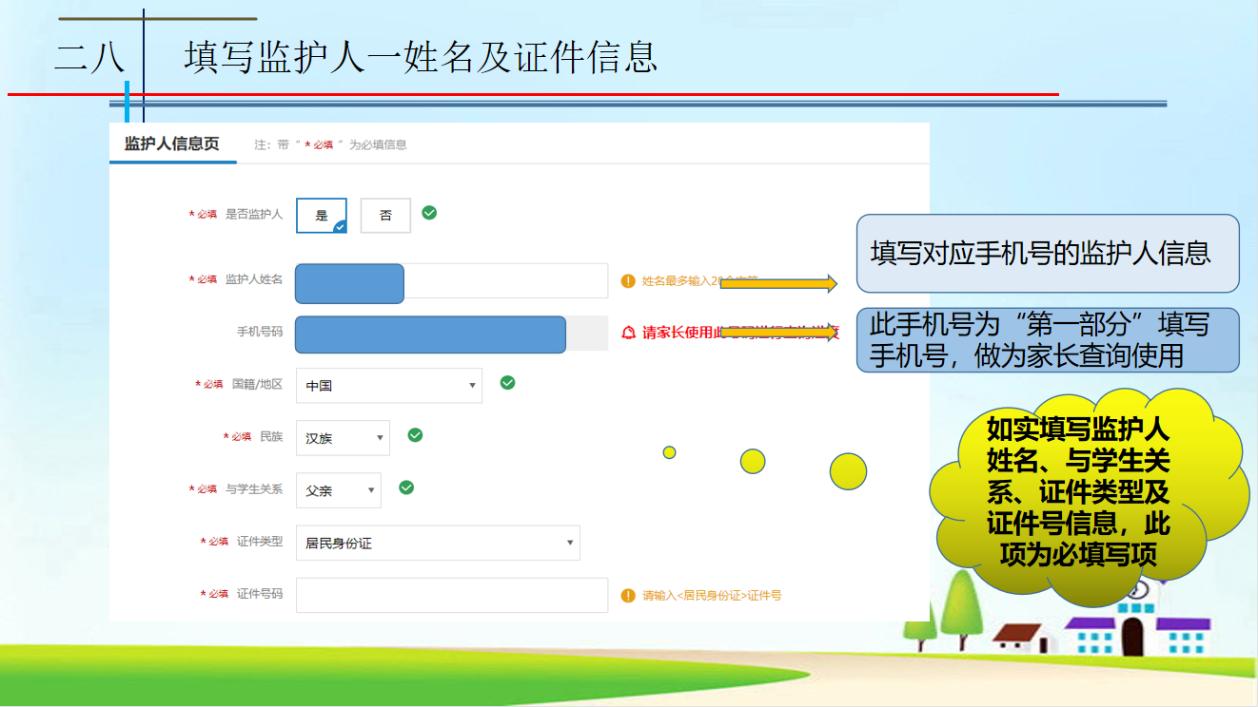Click orange warning icon beside 监护人姓名 hint
This screenshot has height=707, width=1258.
[x=628, y=281]
